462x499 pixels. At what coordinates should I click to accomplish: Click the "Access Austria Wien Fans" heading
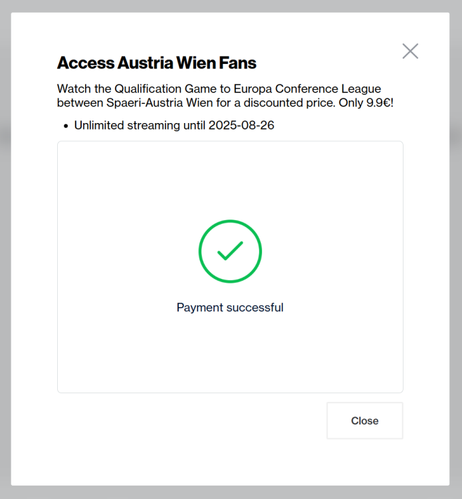(x=156, y=63)
